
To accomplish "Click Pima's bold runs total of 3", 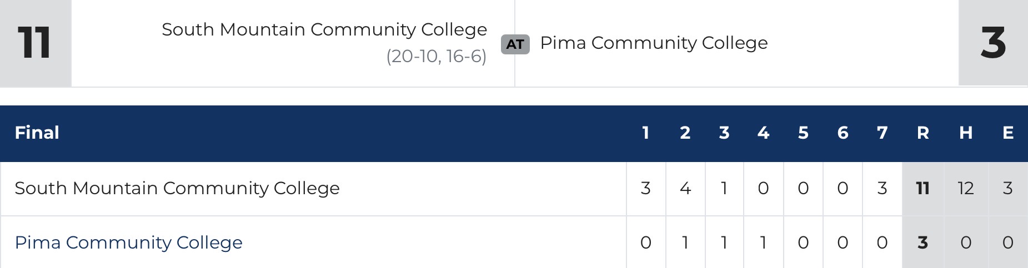I will (x=922, y=242).
